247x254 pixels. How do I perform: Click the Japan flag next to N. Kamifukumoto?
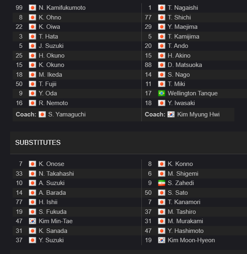tap(32, 8)
